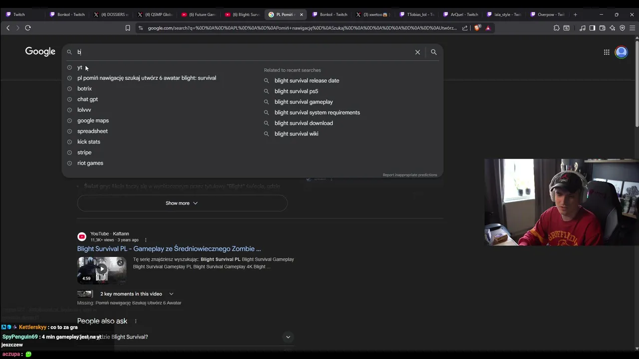Choose the 'riot games' suggestion
639x359 pixels.
pos(90,163)
